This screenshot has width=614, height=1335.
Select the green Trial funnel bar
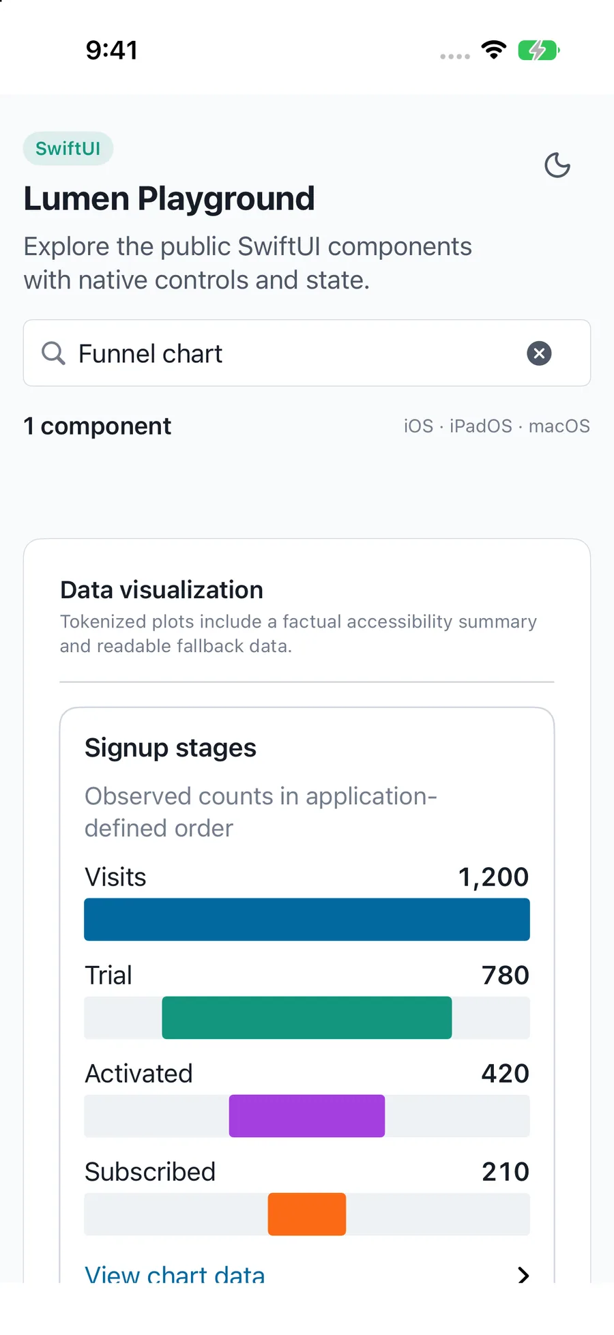(x=307, y=1018)
